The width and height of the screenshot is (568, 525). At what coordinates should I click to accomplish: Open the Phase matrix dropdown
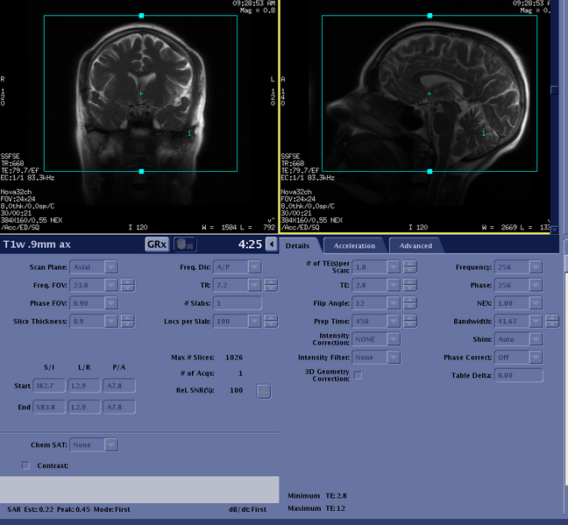tap(536, 285)
